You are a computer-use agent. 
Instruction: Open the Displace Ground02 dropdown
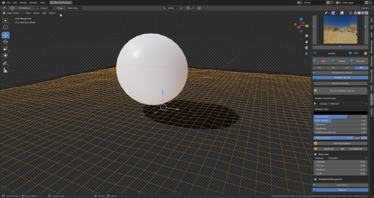click(x=347, y=158)
